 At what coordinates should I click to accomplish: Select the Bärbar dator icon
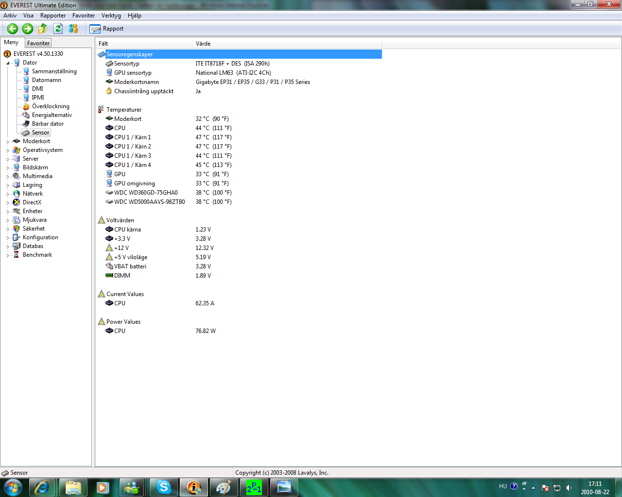coord(26,124)
